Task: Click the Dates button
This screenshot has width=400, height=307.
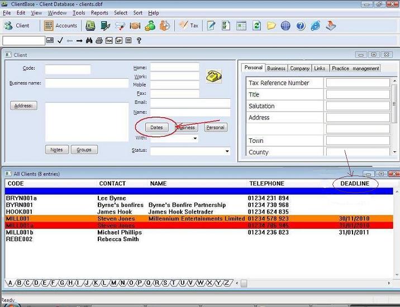Action: click(x=156, y=127)
